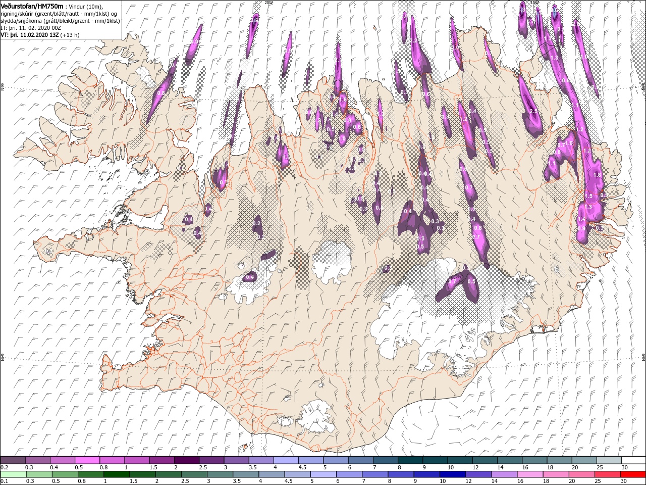Pick the darkest purple 2 mm snow swatch
The width and height of the screenshot is (646, 485).
pyautogui.click(x=186, y=461)
